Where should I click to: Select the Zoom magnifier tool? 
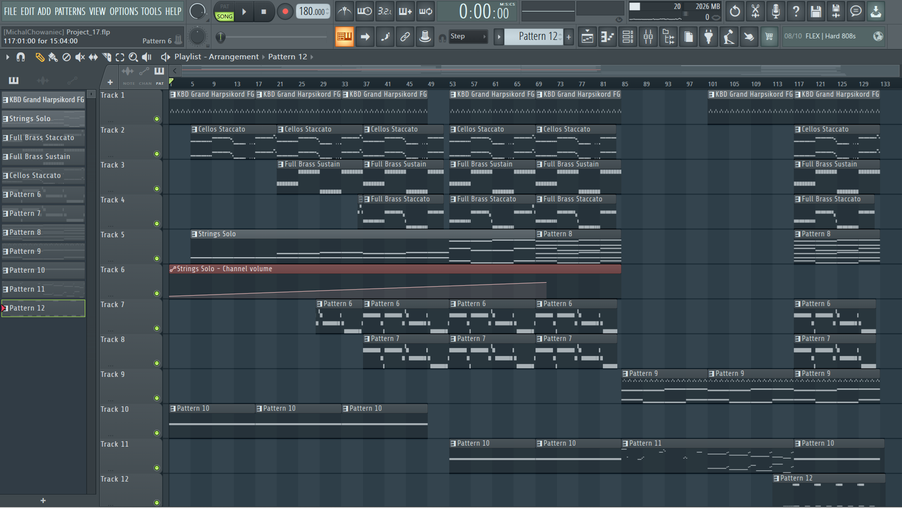click(133, 57)
